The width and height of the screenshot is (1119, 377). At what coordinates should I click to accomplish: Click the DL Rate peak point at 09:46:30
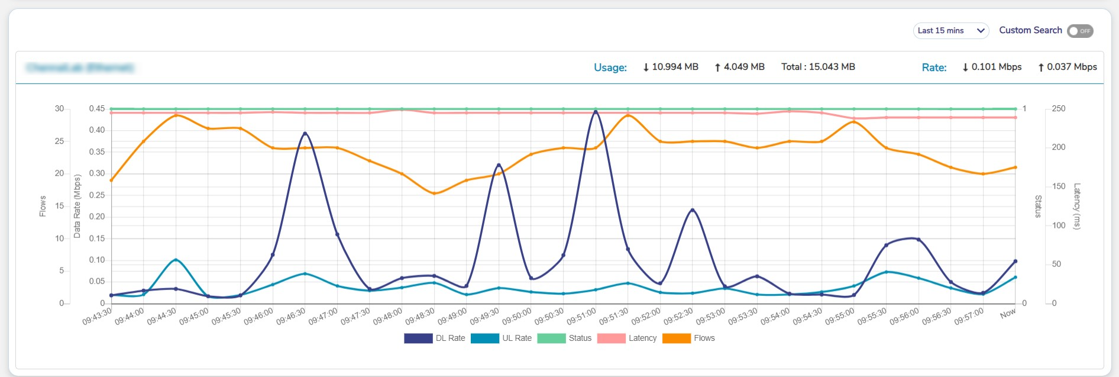[x=305, y=134]
